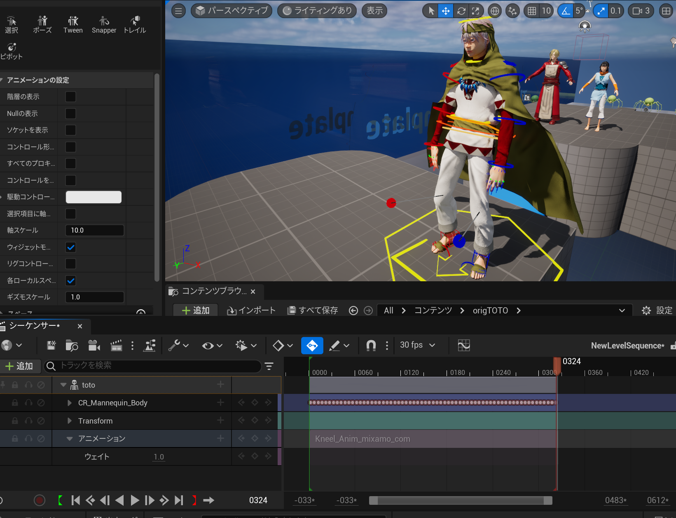Click すべて保存 to save all
Screen dimensions: 676x518
(313, 311)
